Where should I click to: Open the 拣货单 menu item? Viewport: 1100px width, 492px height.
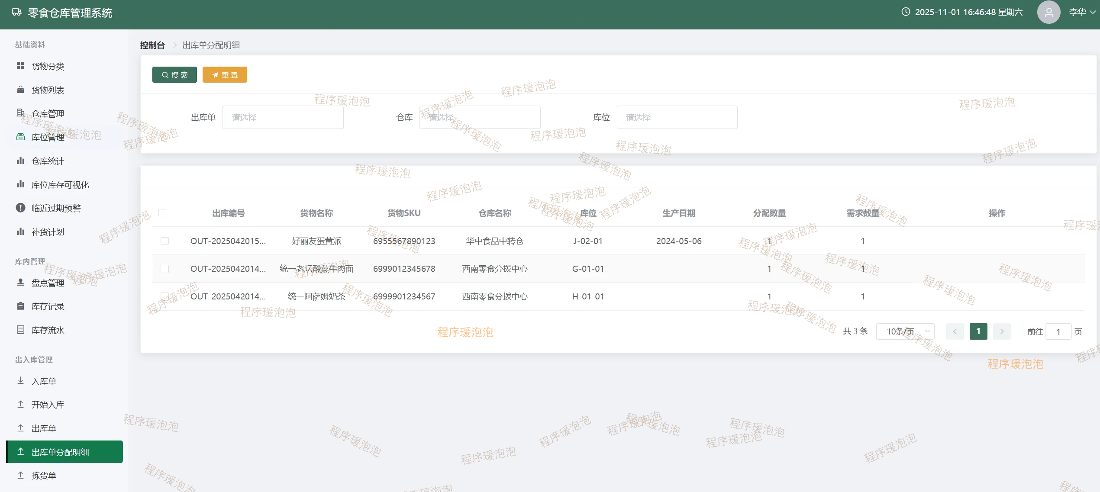pos(44,476)
